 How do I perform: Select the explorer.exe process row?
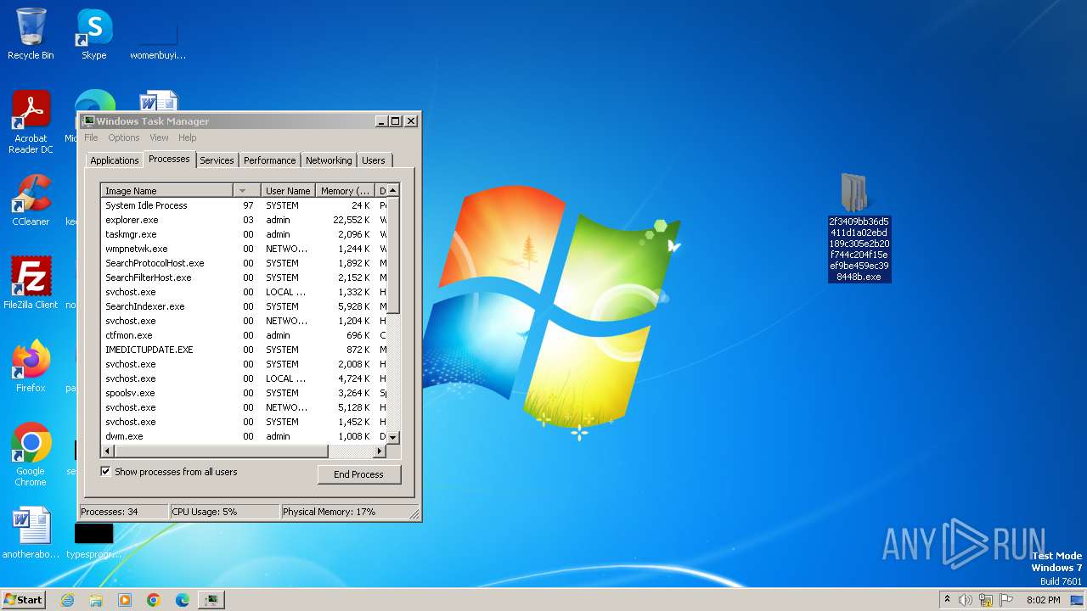[x=244, y=220]
